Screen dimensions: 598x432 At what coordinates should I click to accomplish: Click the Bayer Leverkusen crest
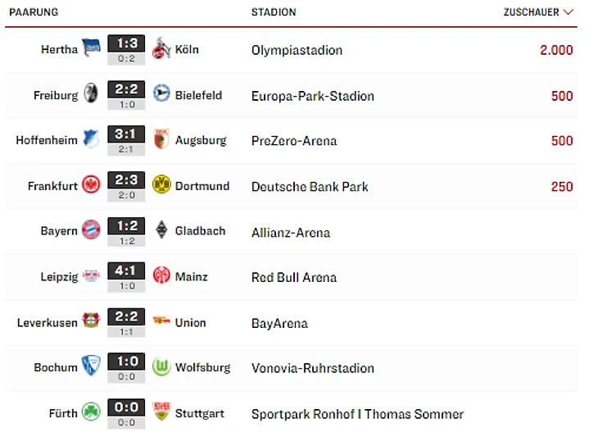click(x=91, y=322)
